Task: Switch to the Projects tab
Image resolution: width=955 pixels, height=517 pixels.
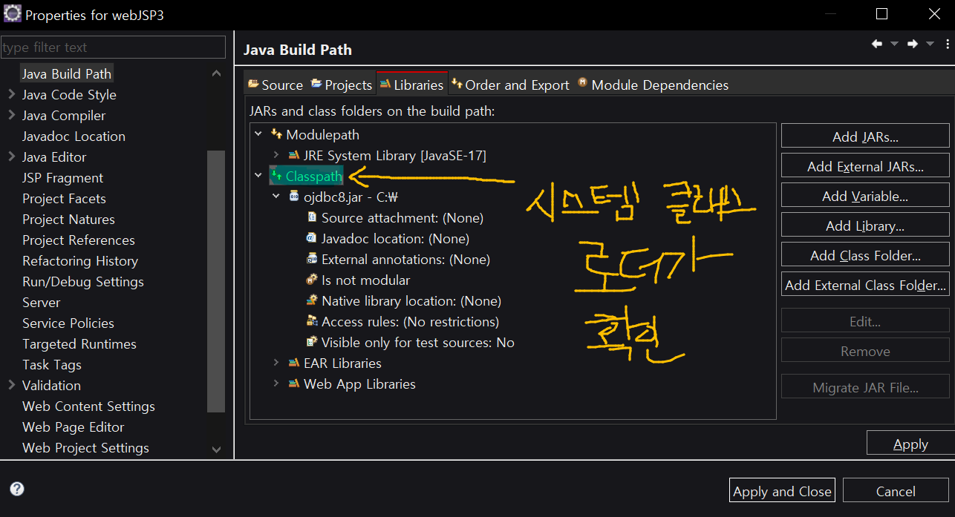Action: pos(342,85)
